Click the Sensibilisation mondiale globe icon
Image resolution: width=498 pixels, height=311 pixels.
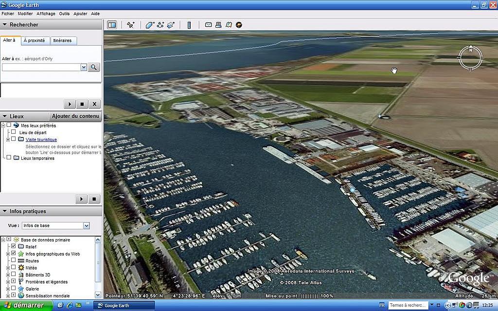coord(21,295)
